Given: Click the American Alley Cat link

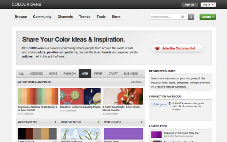Looking at the screenshot, I should click(x=188, y=133).
